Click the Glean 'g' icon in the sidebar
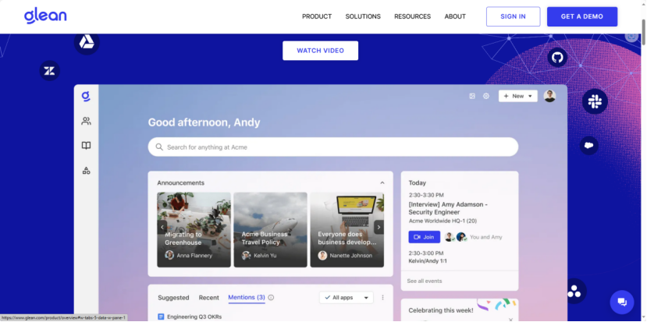Viewport: 647px width, 322px height. pyautogui.click(x=86, y=97)
